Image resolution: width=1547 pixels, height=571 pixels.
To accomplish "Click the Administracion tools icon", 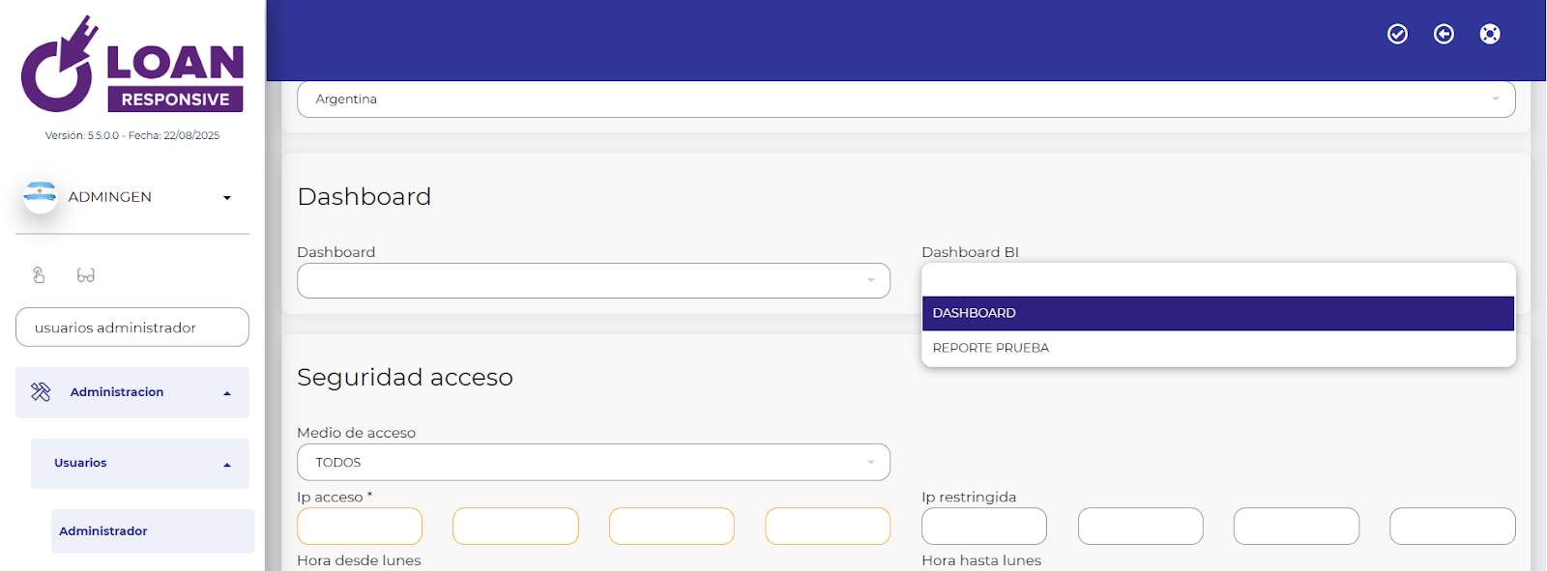I will pos(41,391).
